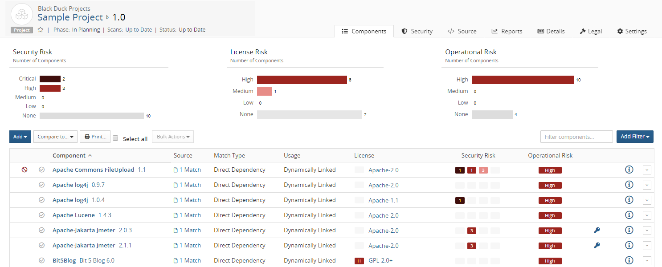Click high vulnerability badge 3 for Jmeter 2.0.3
Screen dimensions: 662x267
point(472,231)
